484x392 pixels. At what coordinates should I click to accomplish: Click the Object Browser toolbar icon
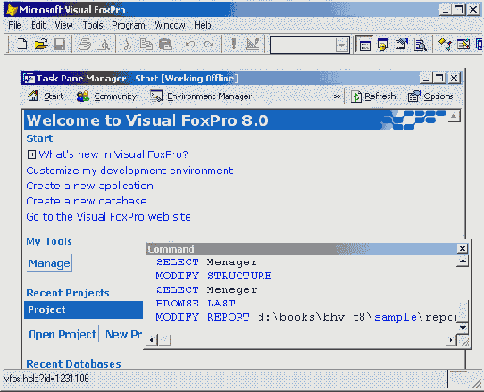pos(463,44)
